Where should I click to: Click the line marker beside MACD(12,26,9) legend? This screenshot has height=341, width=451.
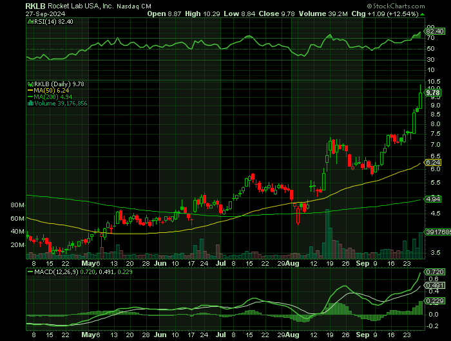coord(30,272)
